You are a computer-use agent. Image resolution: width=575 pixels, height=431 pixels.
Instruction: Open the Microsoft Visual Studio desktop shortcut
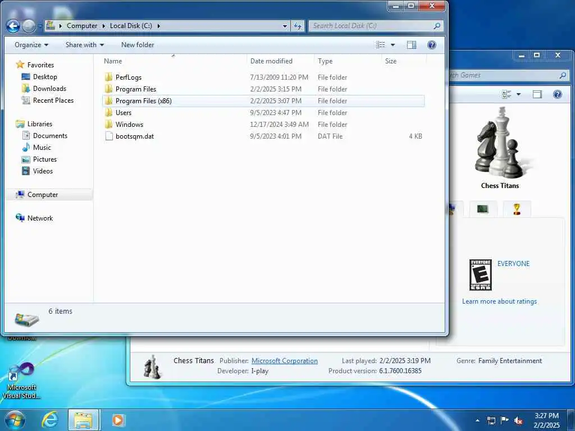tap(21, 381)
